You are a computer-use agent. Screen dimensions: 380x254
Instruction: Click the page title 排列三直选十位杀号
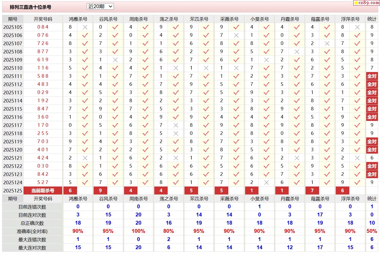30,7
